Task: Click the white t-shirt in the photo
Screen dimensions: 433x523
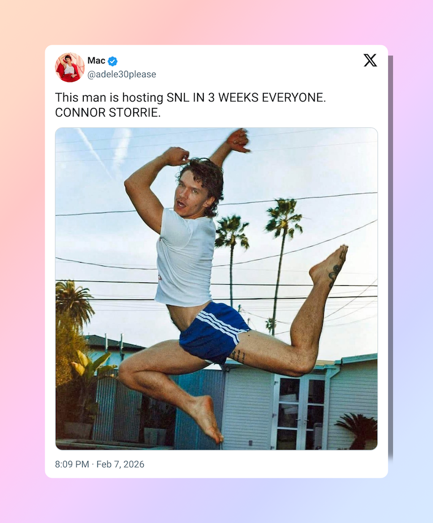Action: click(x=186, y=257)
